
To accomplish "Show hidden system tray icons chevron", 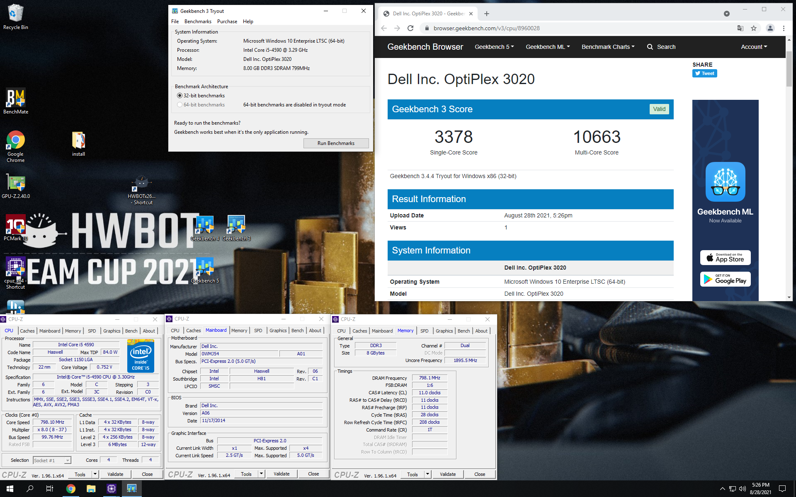I will (x=722, y=489).
